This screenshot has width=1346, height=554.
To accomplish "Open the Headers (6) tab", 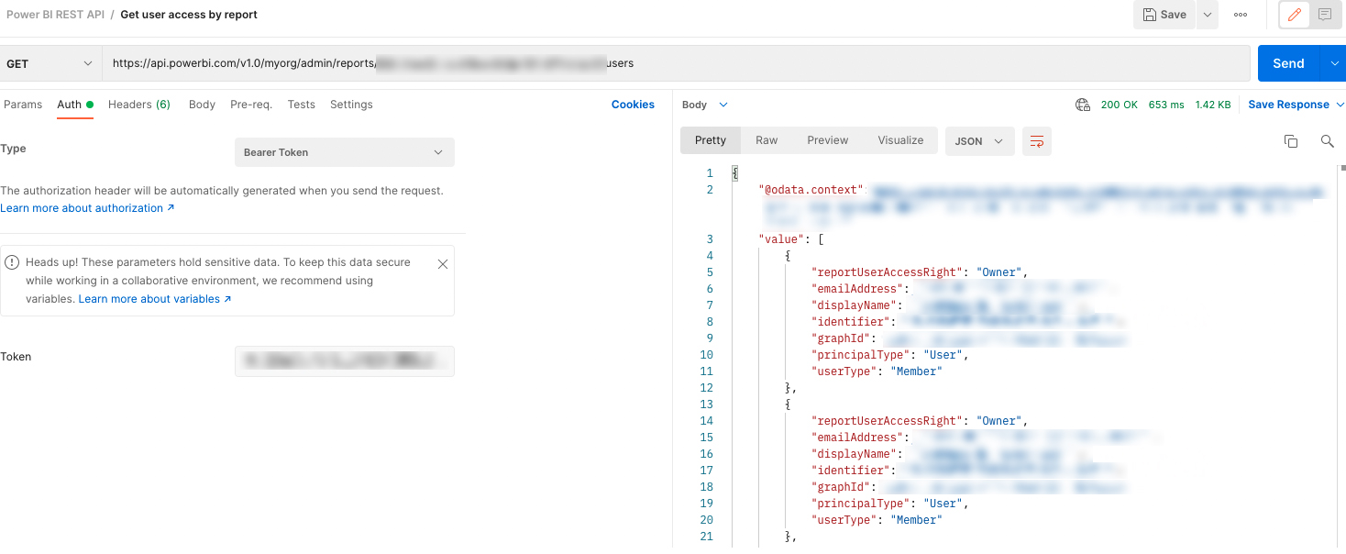I will 139,105.
